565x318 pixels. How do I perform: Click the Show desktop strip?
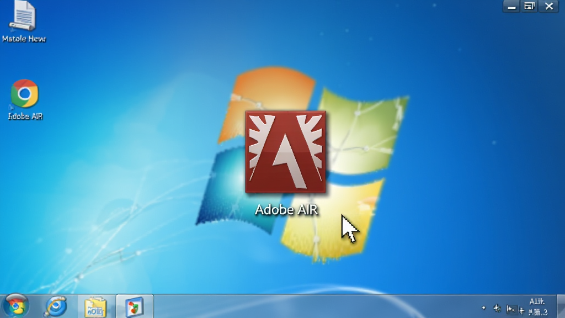(x=561, y=306)
